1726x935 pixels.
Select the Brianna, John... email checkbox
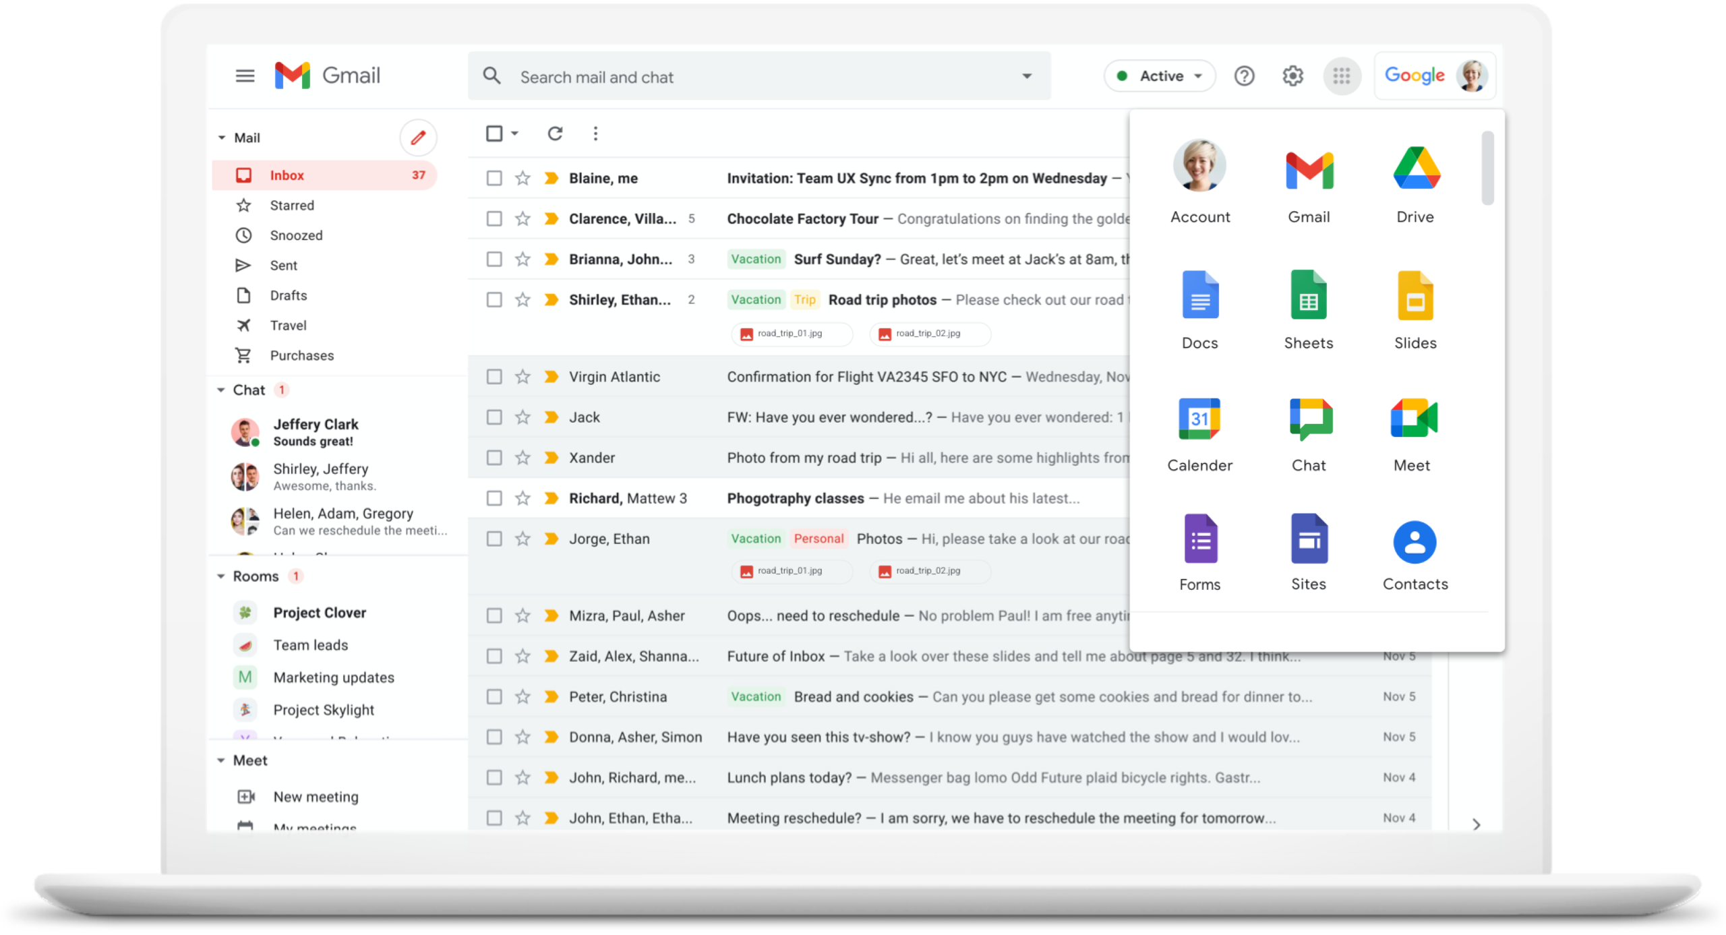(x=494, y=259)
